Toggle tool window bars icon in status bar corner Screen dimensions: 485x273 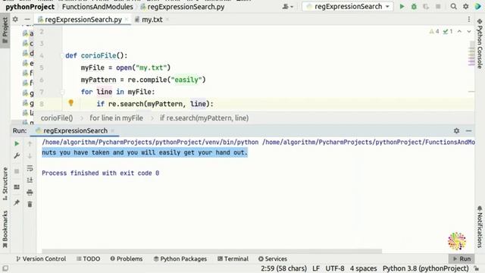click(x=5, y=268)
